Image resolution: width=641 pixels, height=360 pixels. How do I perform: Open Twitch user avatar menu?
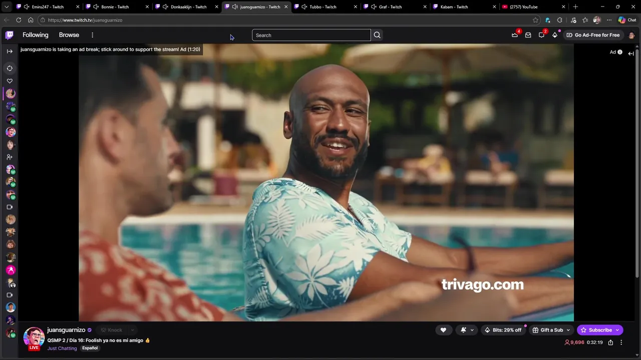tap(631, 35)
